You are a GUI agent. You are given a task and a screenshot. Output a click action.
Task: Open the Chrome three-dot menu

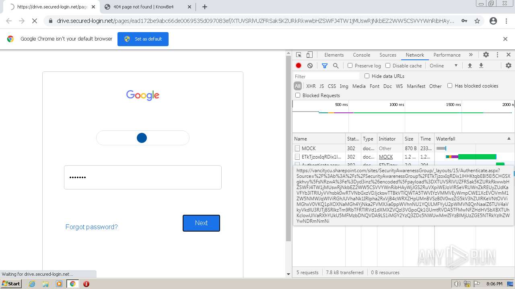pos(506,21)
